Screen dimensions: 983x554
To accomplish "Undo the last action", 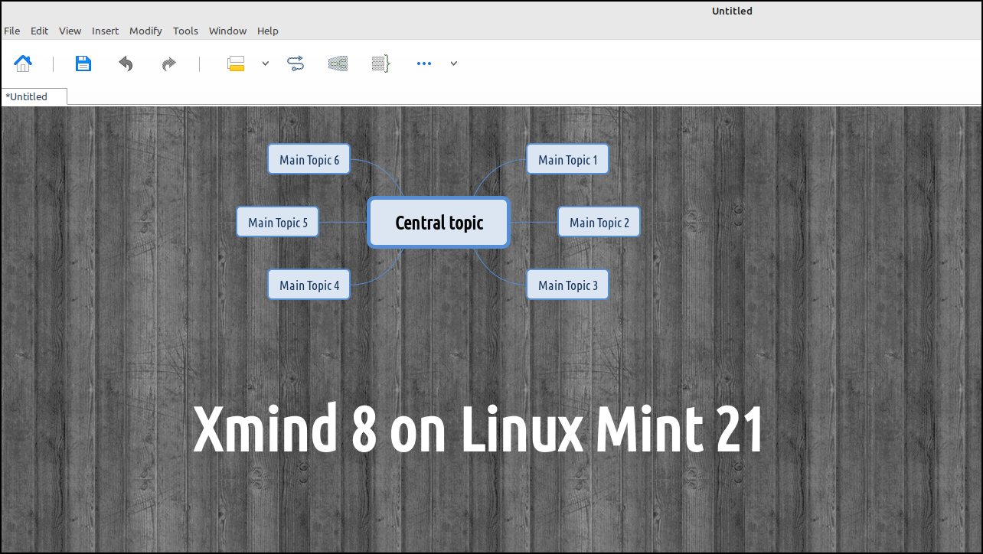I will (126, 64).
